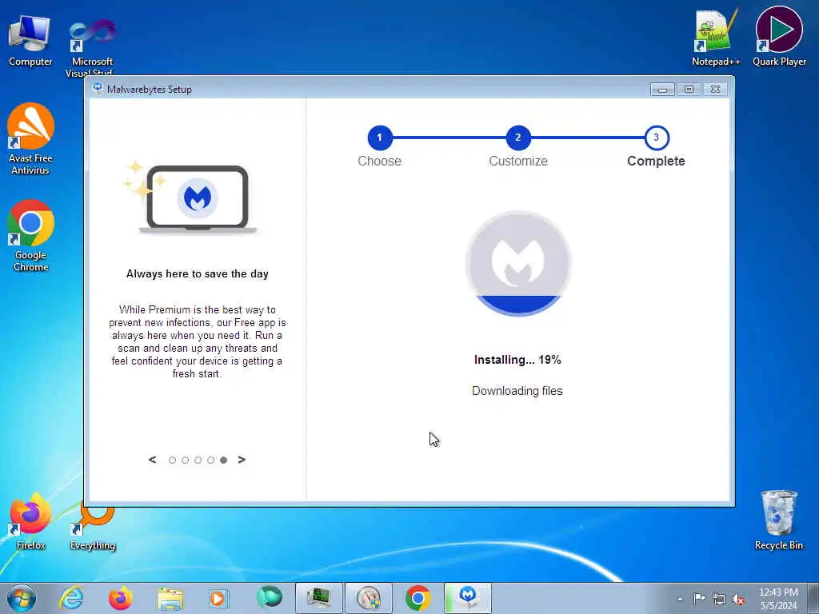Viewport: 819px width, 614px height.
Task: Select the second carousel dot
Action: point(185,460)
